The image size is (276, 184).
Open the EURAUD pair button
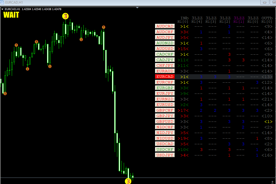click(165, 71)
